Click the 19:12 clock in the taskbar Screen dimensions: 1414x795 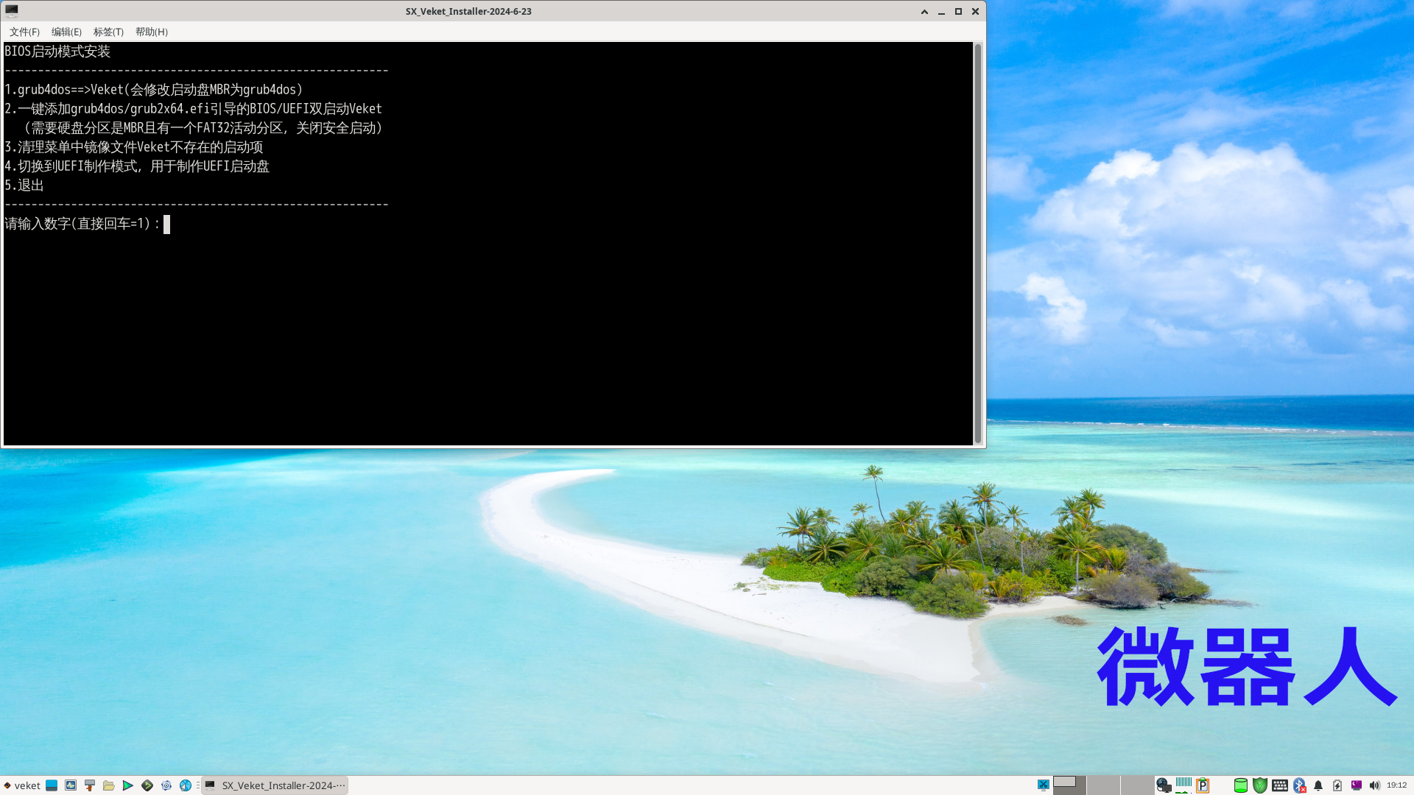tap(1397, 785)
